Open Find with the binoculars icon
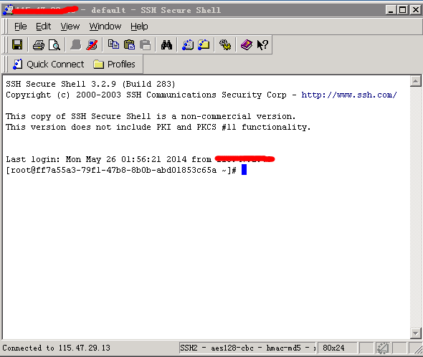423x357 pixels. [166, 44]
